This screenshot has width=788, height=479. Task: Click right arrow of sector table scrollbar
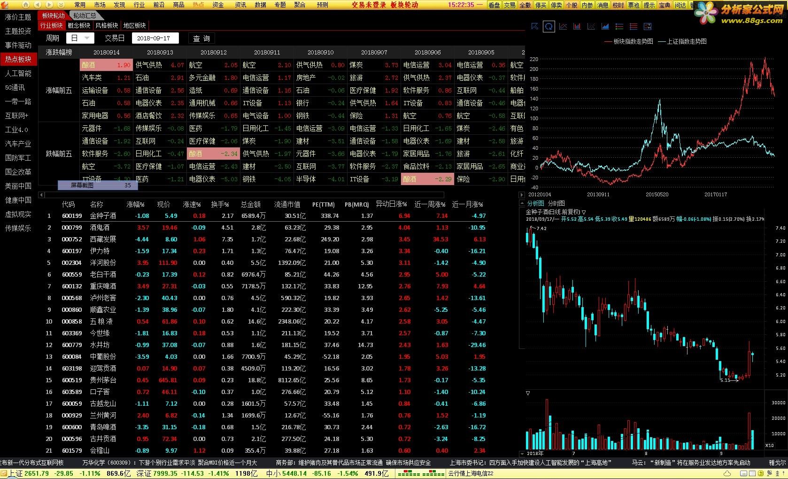click(521, 194)
